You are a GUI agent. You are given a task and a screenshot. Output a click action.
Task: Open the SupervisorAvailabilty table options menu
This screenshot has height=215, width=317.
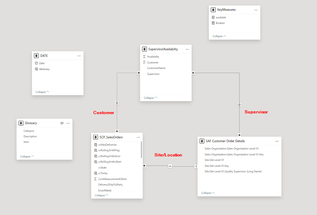coord(187,49)
